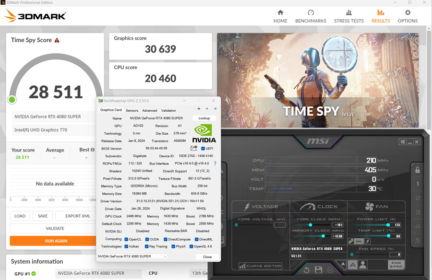432x280 pixels.
Task: Click the Memory Clock slider handle in Afterburner
Action: pos(324,236)
